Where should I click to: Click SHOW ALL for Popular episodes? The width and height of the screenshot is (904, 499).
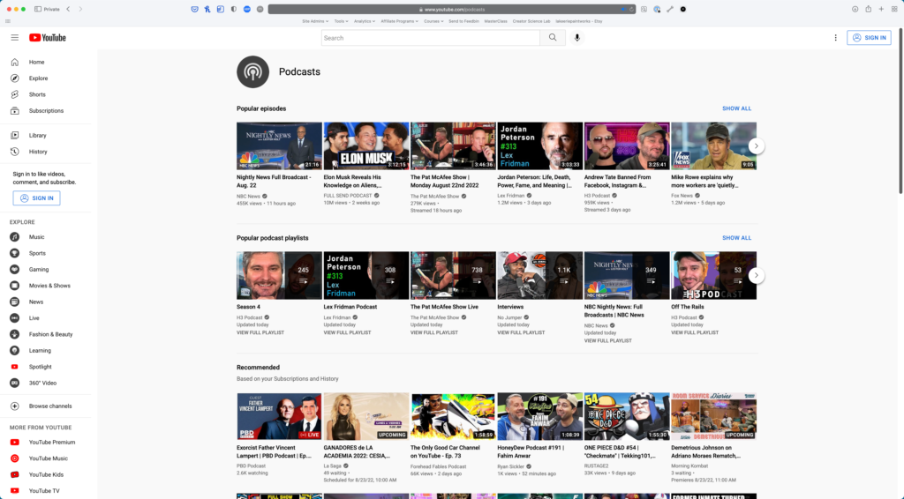click(736, 108)
